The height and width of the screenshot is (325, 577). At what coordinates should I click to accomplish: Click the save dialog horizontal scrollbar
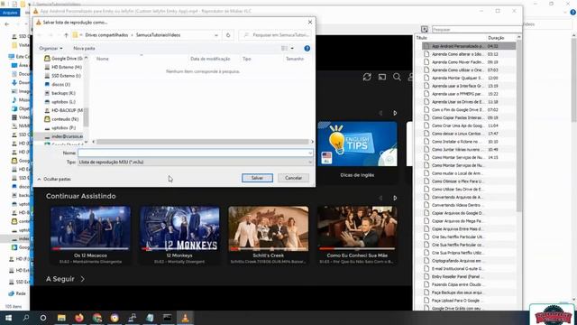(x=203, y=142)
